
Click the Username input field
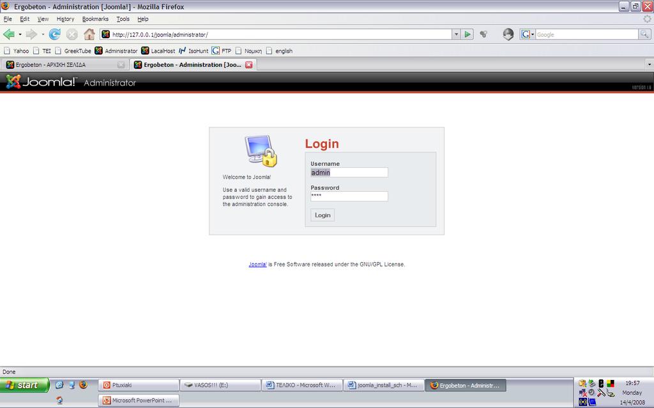[x=349, y=172]
